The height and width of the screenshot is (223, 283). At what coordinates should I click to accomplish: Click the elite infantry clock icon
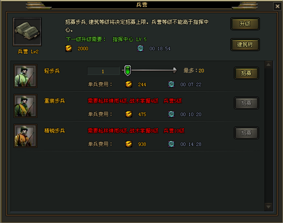tap(171, 144)
